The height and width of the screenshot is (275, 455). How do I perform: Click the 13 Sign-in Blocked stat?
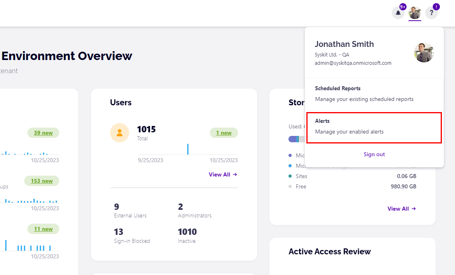132,236
